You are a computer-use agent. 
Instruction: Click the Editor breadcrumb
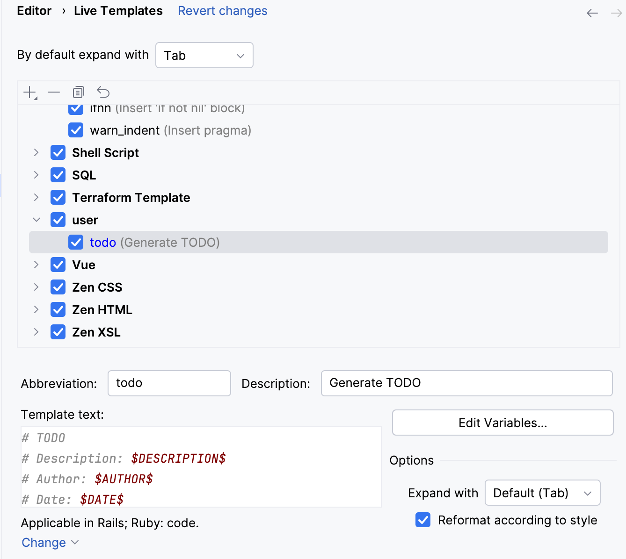(x=34, y=11)
